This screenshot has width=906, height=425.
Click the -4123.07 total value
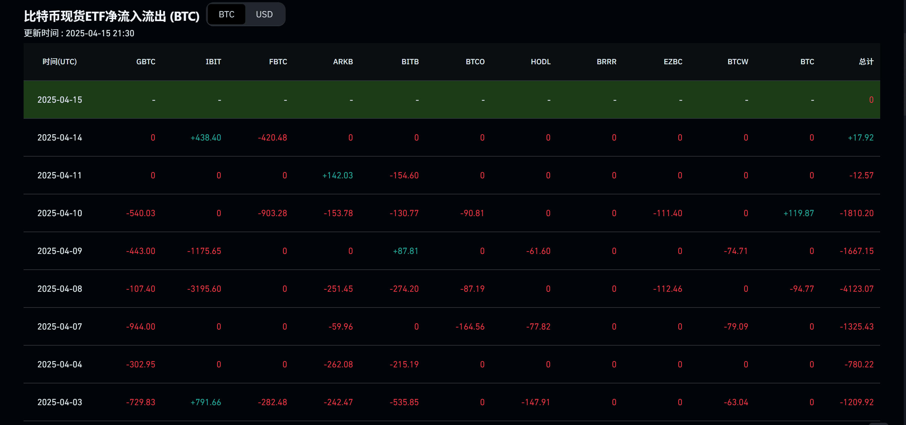[857, 289]
